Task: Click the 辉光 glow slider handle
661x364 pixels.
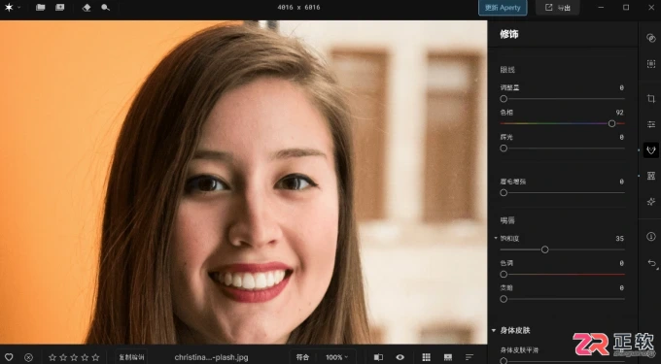Action: tap(504, 149)
